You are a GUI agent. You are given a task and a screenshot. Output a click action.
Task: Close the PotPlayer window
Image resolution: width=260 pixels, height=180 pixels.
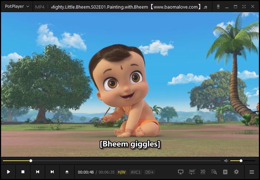click(252, 6)
